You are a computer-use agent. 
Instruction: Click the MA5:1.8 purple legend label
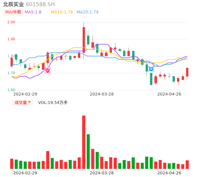tap(33, 12)
